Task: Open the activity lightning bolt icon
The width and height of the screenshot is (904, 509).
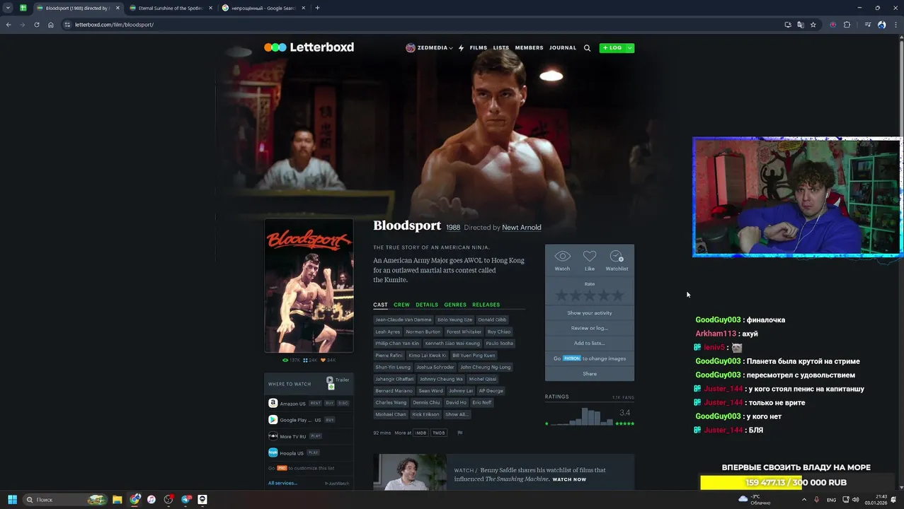Action: pos(461,48)
